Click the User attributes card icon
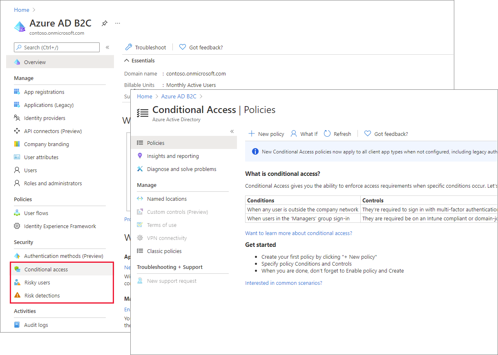Screen dimensions: 498x355 [x=17, y=157]
